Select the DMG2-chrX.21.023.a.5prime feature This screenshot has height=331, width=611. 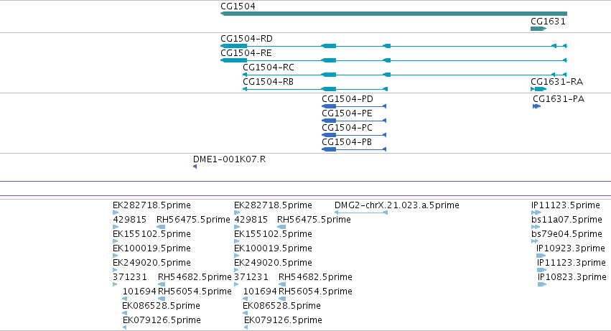pyautogui.click(x=361, y=213)
